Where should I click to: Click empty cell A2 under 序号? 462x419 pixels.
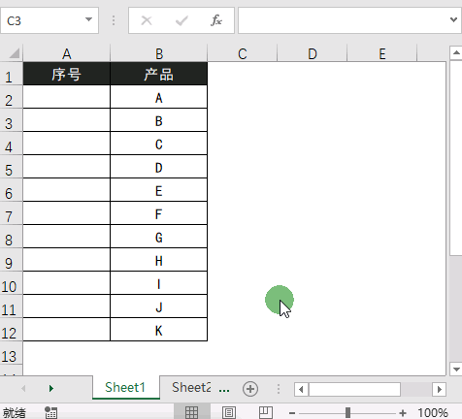tap(67, 97)
